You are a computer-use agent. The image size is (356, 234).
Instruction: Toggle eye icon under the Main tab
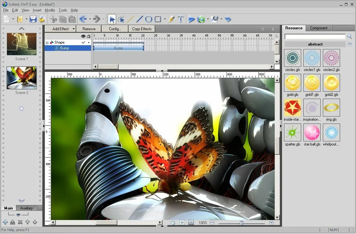click(x=18, y=215)
